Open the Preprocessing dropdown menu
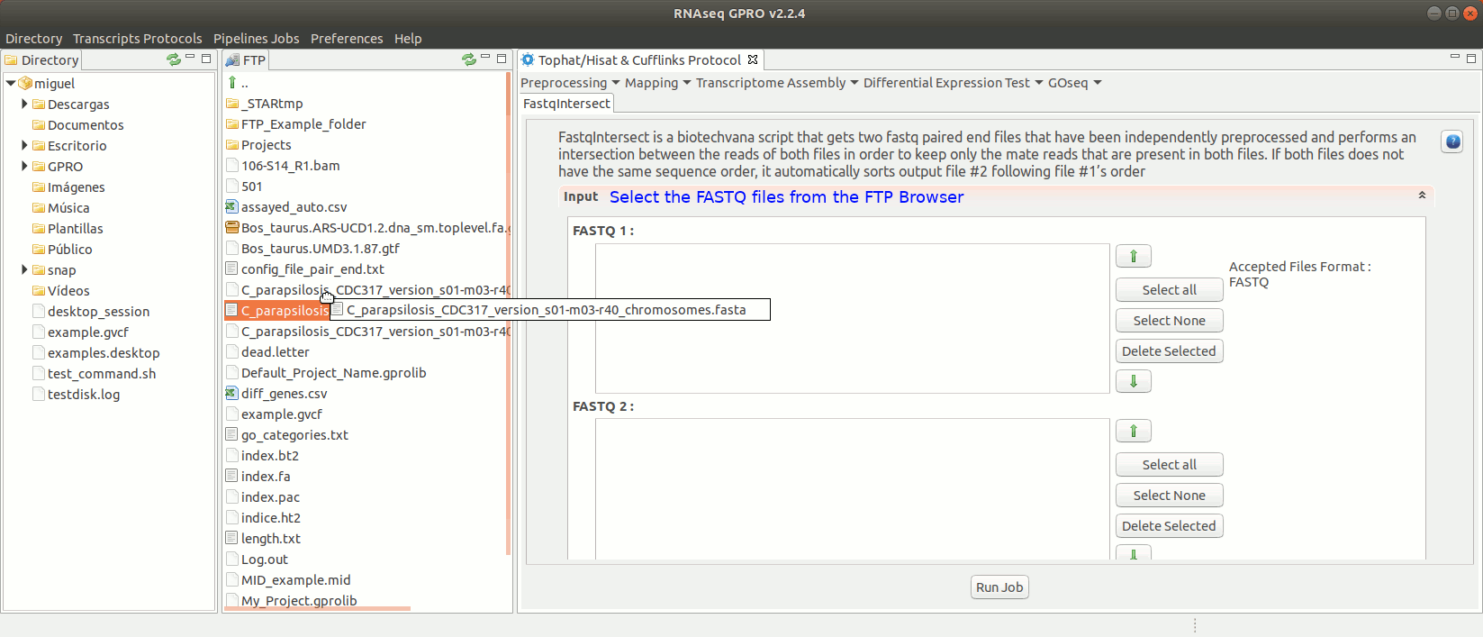 (569, 83)
